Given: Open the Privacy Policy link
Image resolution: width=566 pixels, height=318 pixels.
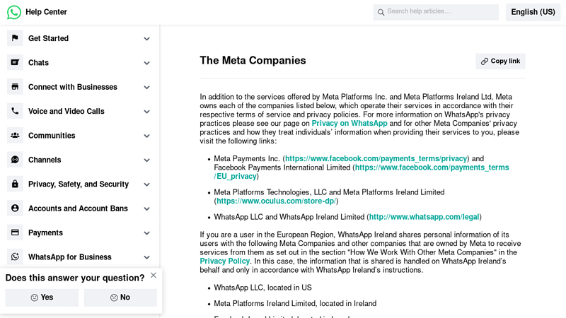Looking at the screenshot, I should 224,261.
